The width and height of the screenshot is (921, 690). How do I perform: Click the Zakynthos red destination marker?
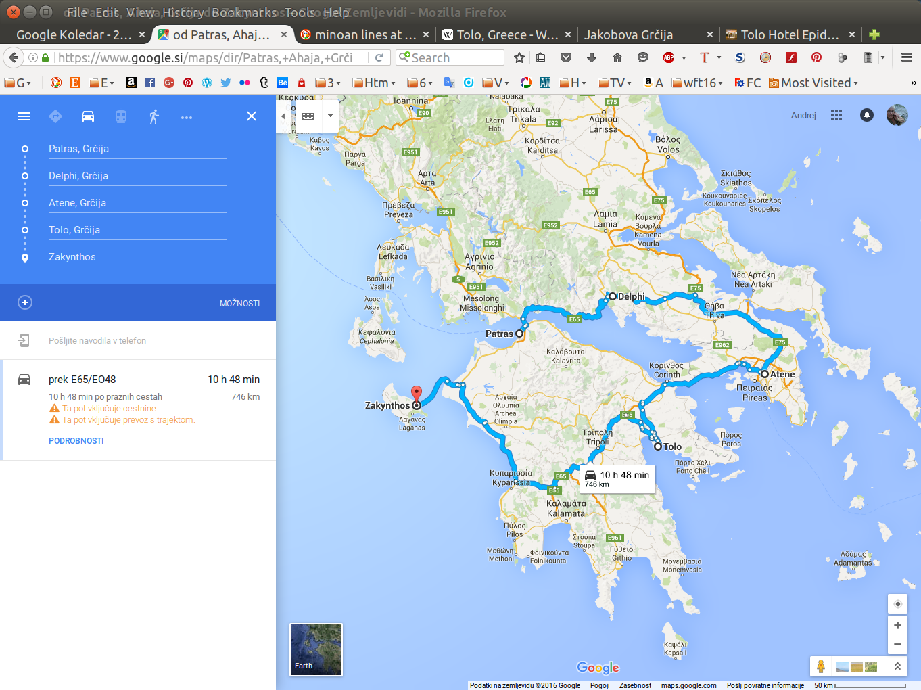click(417, 394)
